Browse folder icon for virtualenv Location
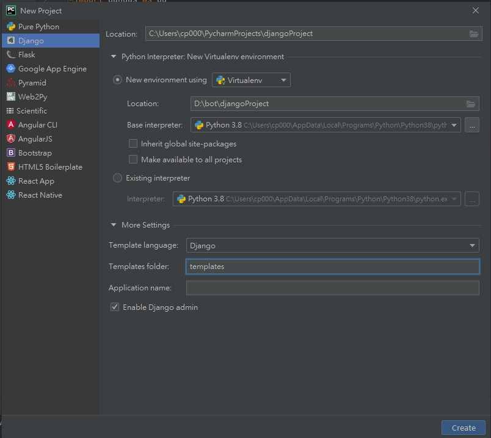This screenshot has width=491, height=438. (471, 104)
